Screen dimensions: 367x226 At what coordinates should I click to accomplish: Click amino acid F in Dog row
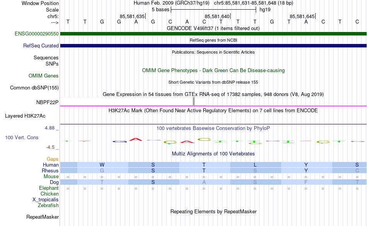pos(306,182)
